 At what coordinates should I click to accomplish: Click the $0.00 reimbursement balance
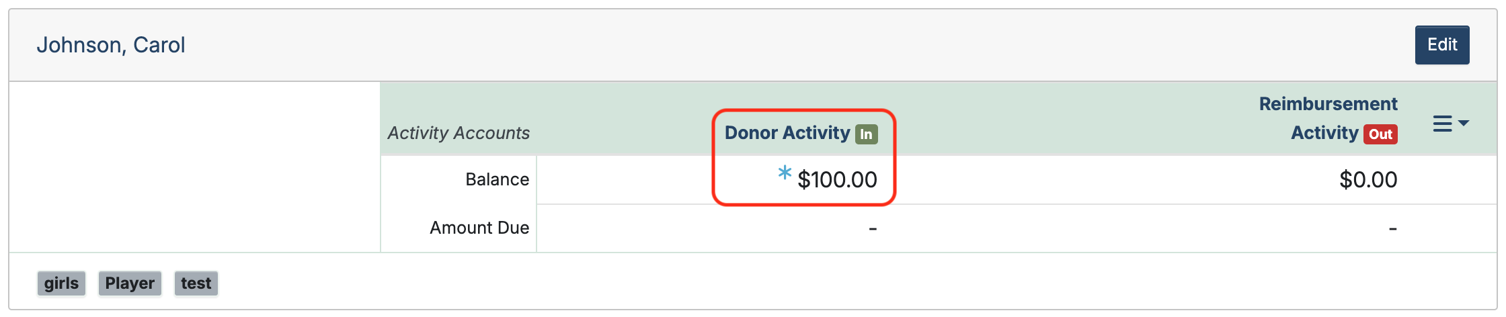point(1368,180)
